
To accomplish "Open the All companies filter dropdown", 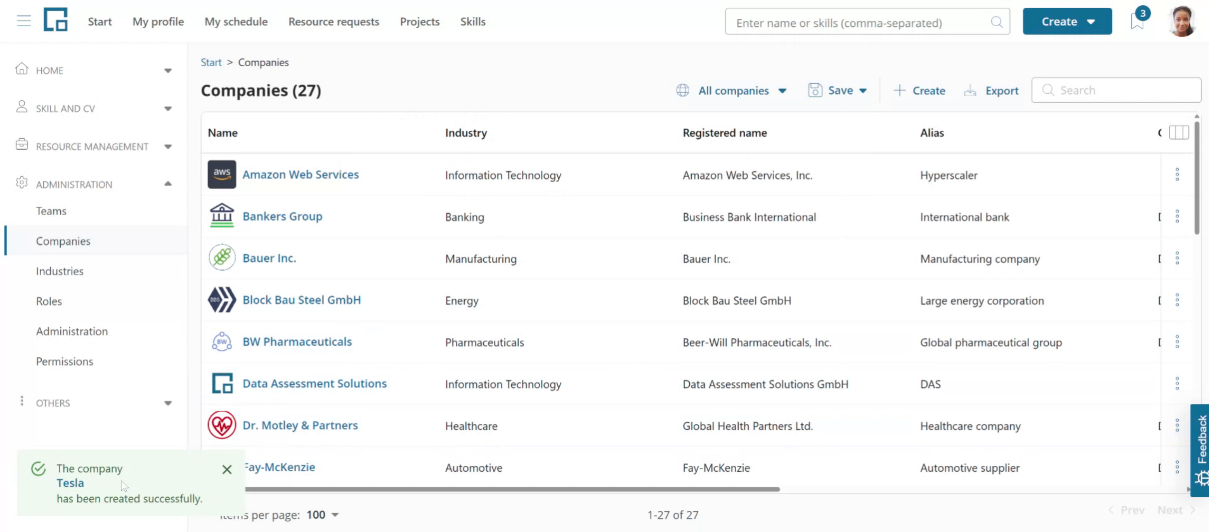I will click(x=732, y=91).
